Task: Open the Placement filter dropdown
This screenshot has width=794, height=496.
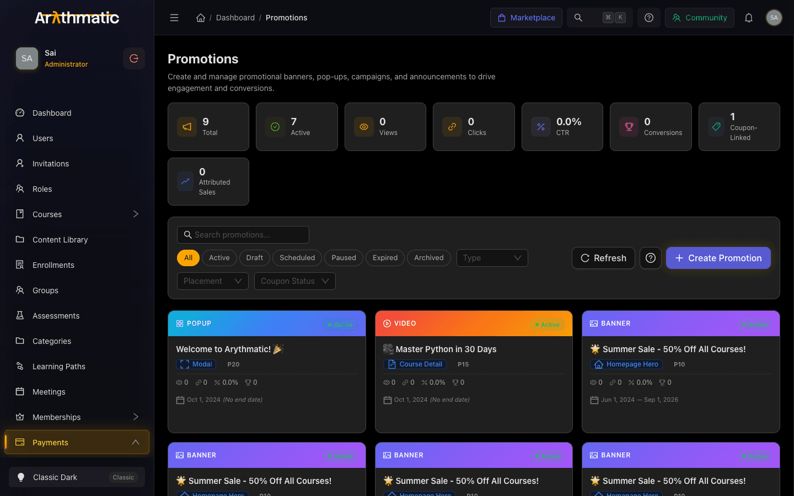Action: coord(213,281)
